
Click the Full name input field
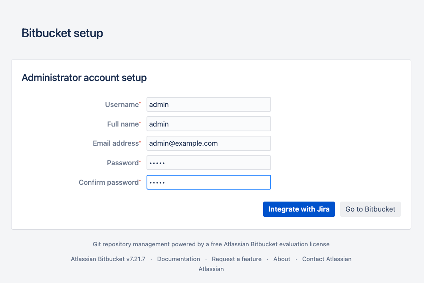(208, 124)
